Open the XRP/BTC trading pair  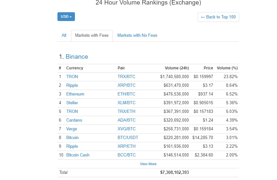pos(126,85)
